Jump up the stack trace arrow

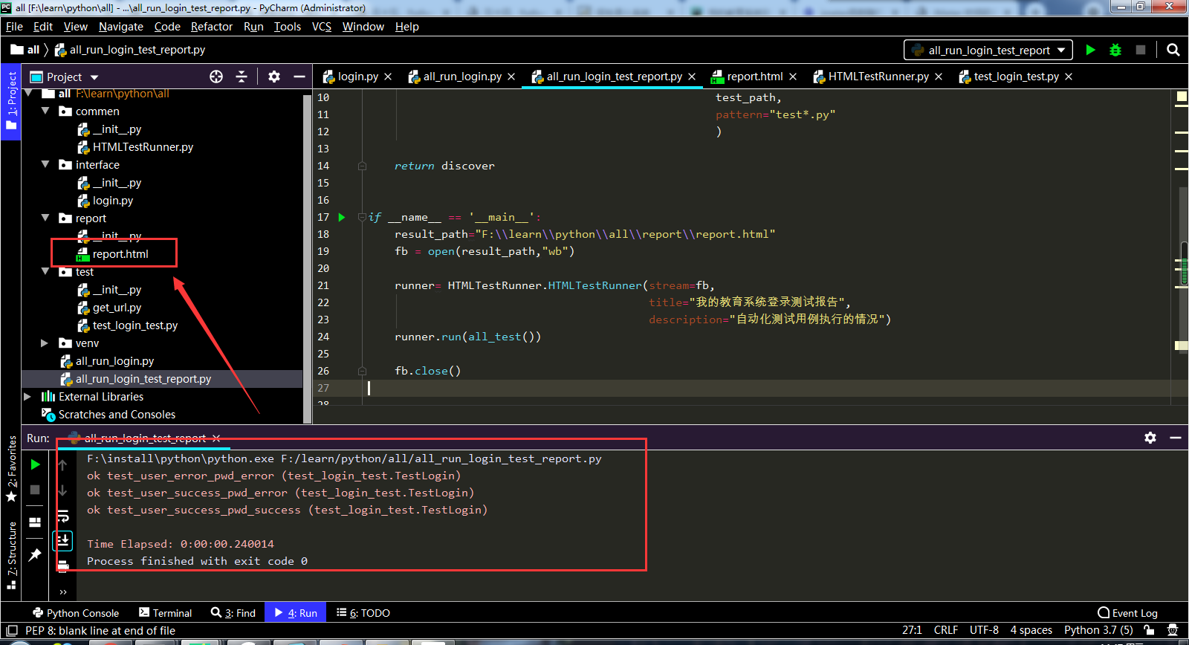[62, 465]
